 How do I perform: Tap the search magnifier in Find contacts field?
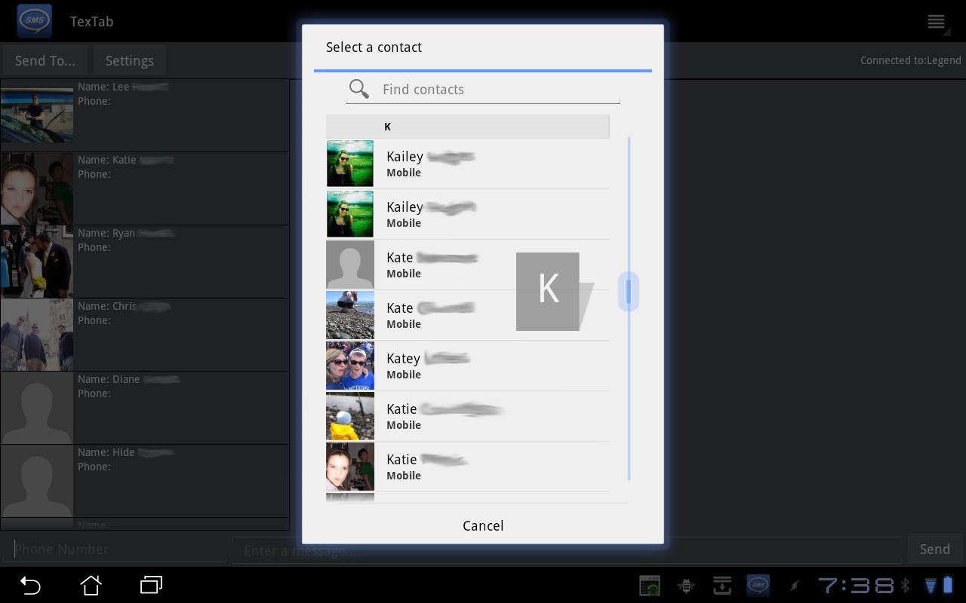coord(358,89)
